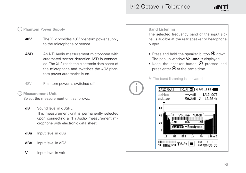Select the 0.2s time weighting value
The width and height of the screenshot is (246, 173).
pyautogui.click(x=184, y=144)
